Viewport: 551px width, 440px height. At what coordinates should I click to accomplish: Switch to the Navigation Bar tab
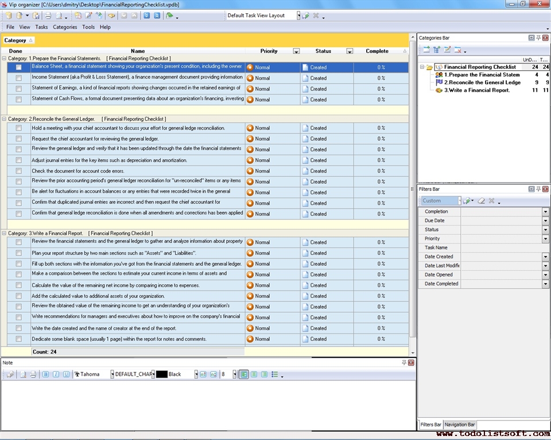click(x=460, y=425)
